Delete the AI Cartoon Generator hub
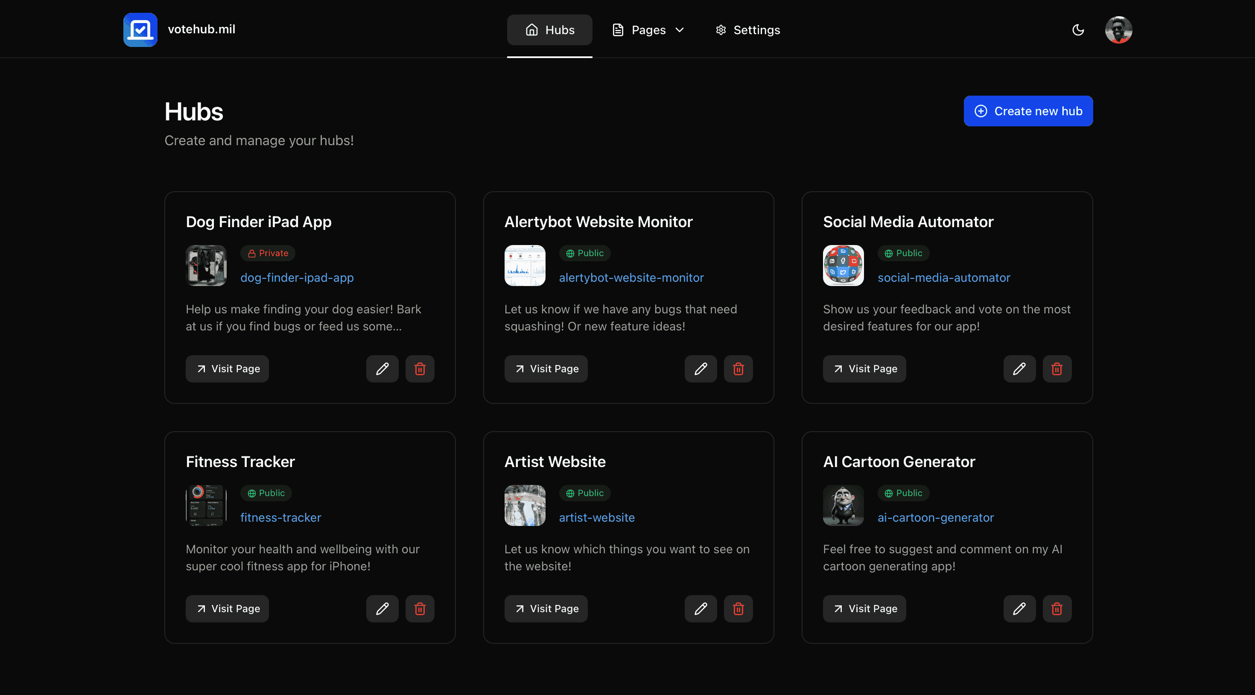The image size is (1255, 695). [1057, 609]
